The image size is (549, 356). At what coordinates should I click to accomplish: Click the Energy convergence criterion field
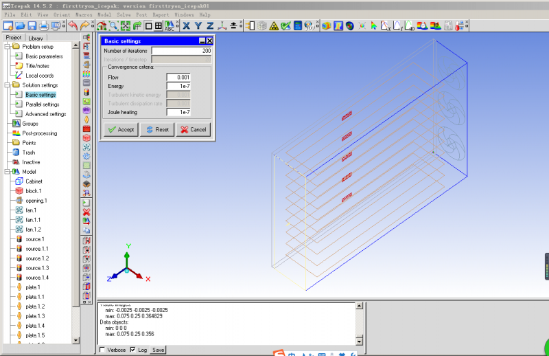click(x=178, y=86)
